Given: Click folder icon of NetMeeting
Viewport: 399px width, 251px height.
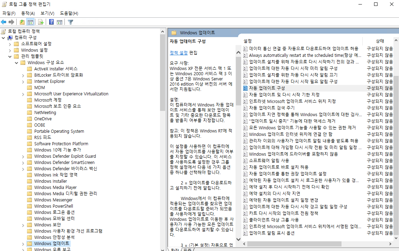Looking at the screenshot, I should click(x=29, y=112).
